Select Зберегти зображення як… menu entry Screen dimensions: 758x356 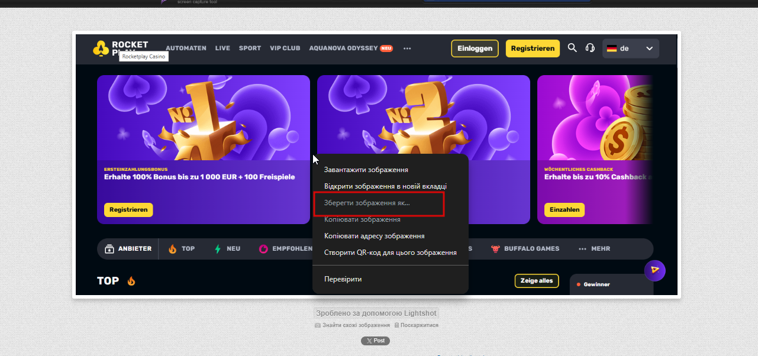[391, 203]
